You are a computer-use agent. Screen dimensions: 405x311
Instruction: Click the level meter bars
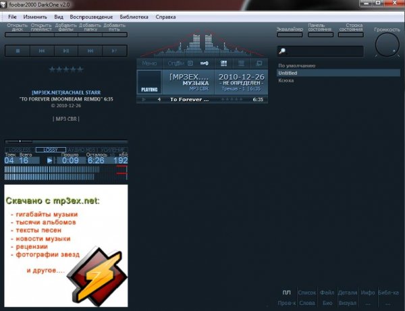tap(66, 173)
